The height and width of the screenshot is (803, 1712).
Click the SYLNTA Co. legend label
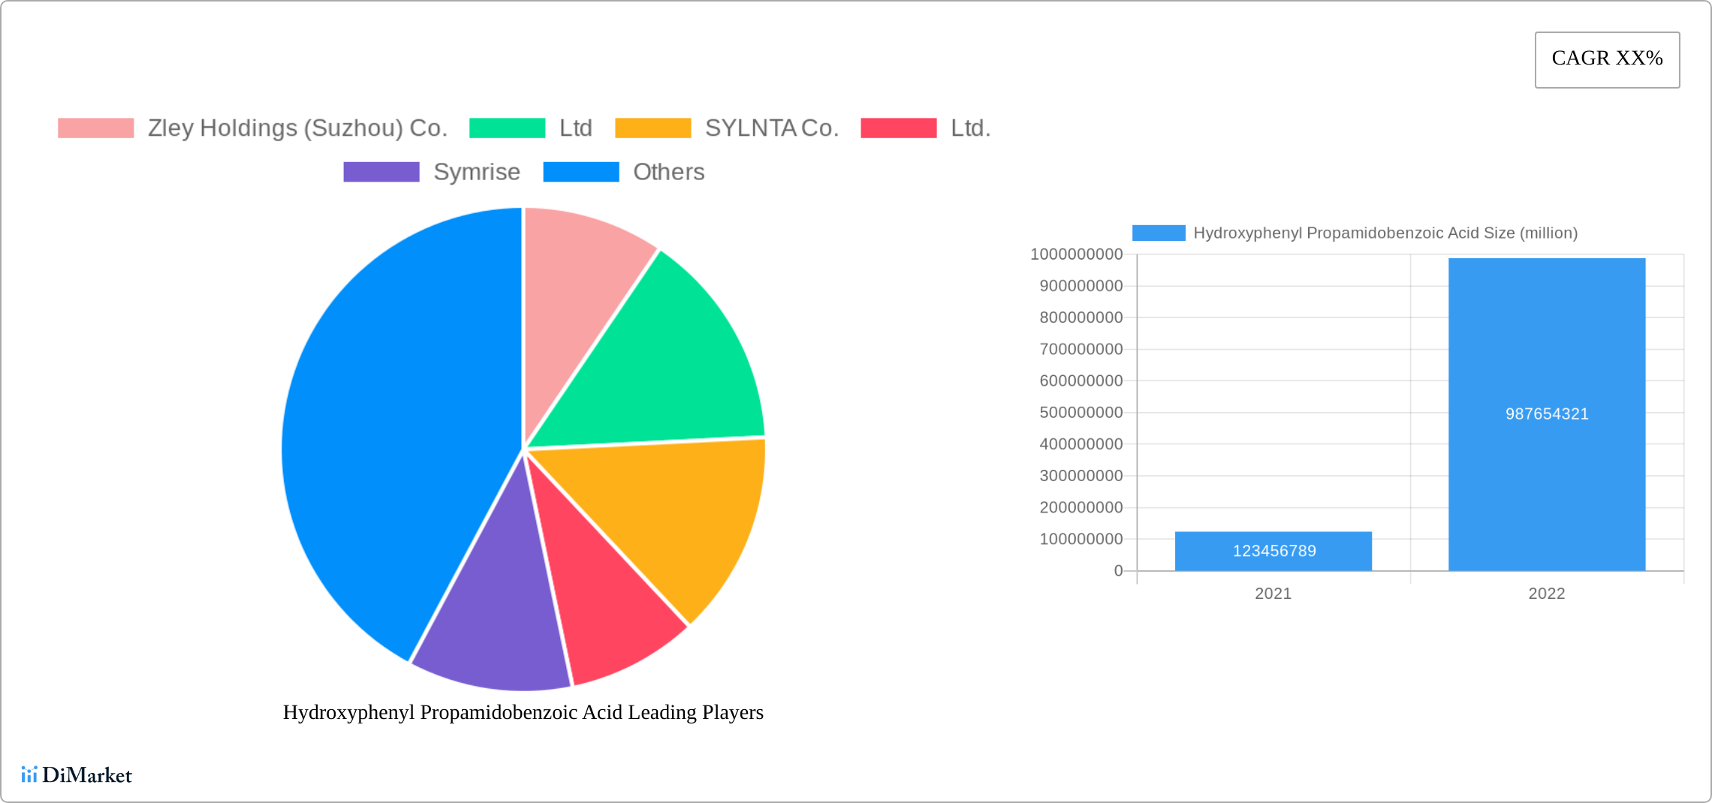click(x=771, y=128)
